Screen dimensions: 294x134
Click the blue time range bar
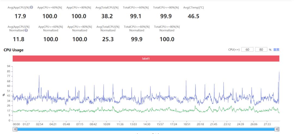pos(146,129)
